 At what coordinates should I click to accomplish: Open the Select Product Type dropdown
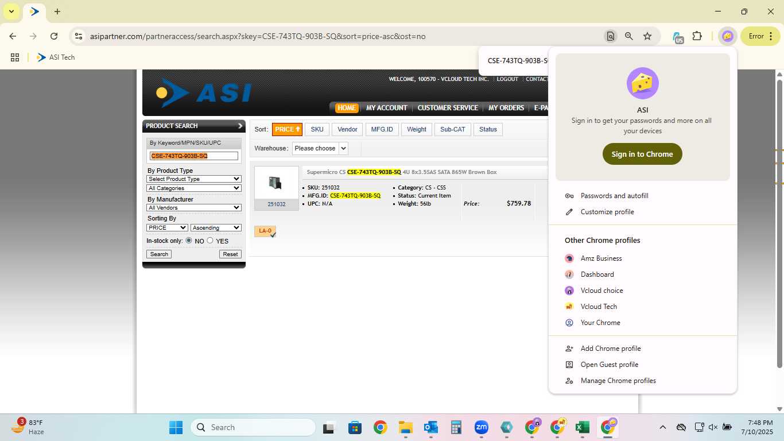[194, 179]
